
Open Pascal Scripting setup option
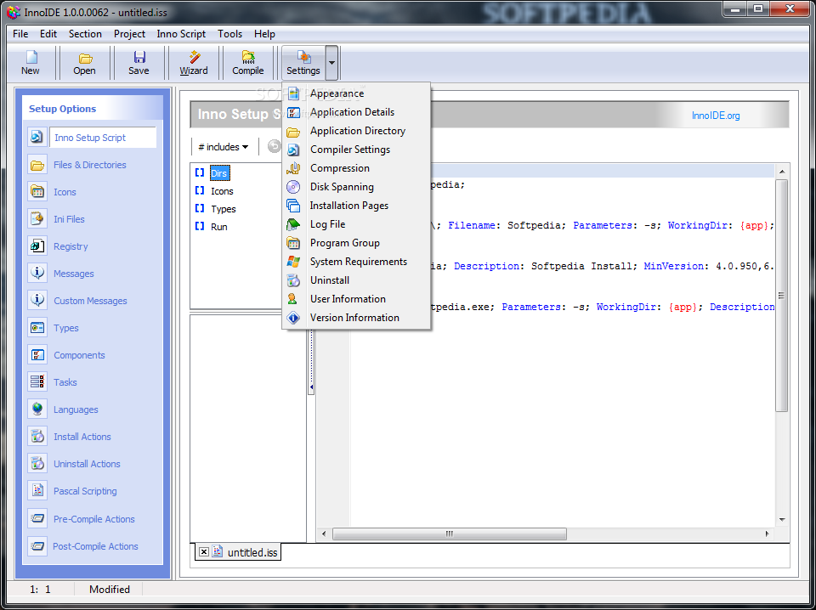(x=85, y=491)
